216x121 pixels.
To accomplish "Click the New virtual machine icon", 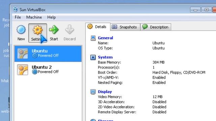I will (x=21, y=30).
